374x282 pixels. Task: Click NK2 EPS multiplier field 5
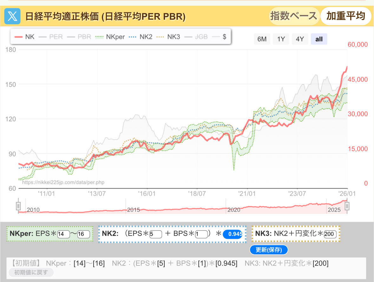[x=155, y=234]
